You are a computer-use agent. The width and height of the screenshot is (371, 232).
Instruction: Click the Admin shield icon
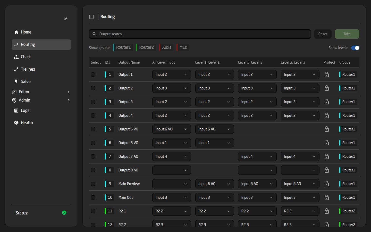(x=14, y=100)
